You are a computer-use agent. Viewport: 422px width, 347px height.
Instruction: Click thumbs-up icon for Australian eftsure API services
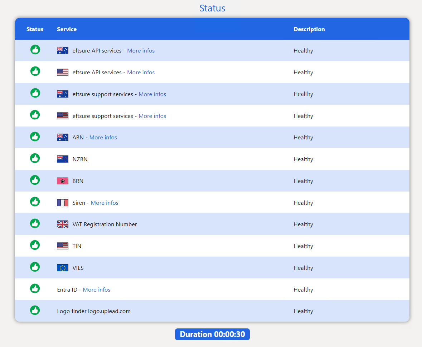(x=35, y=50)
